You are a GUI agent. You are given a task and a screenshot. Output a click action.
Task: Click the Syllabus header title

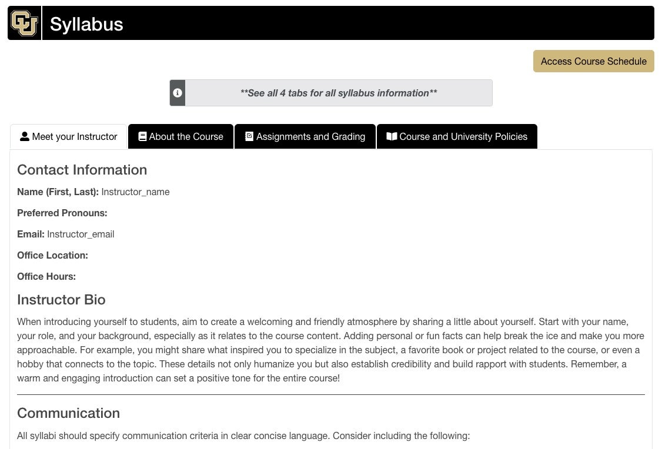86,24
